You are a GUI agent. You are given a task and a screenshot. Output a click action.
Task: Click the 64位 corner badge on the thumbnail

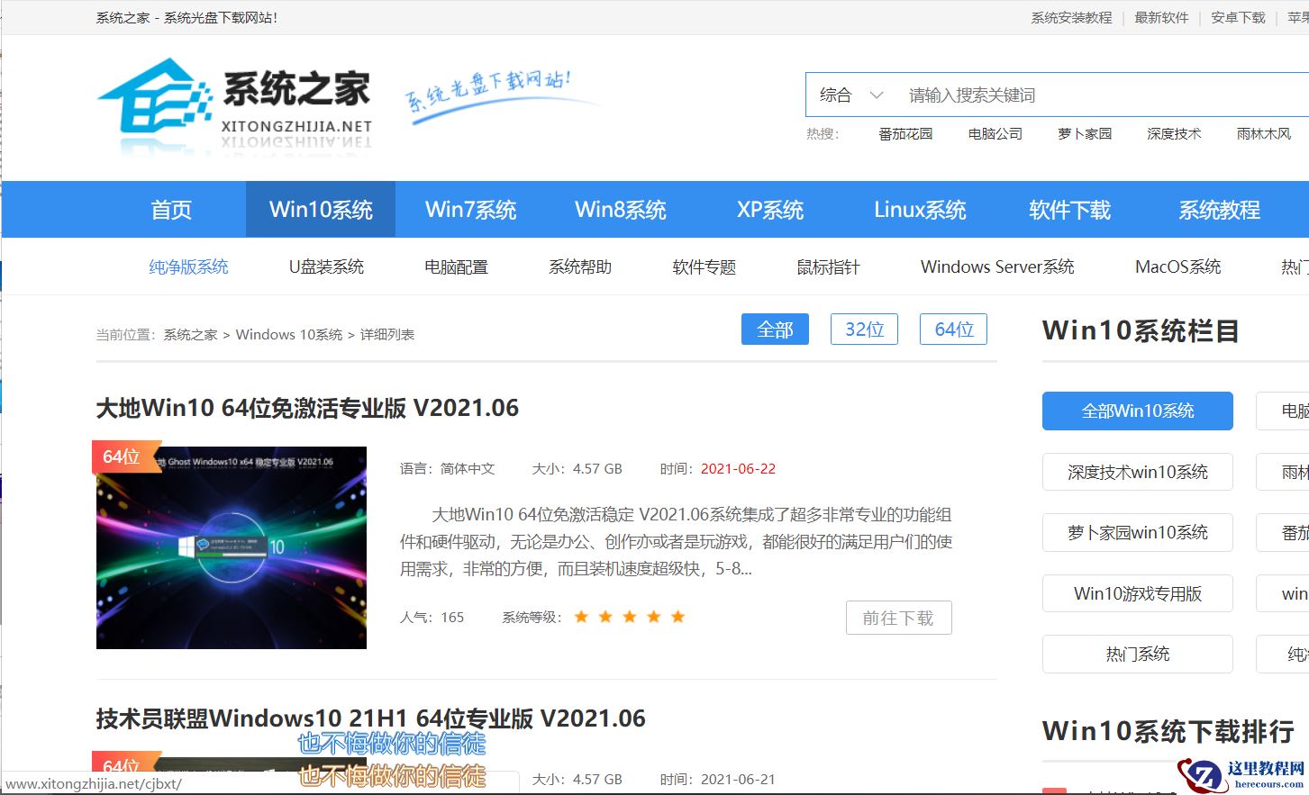point(121,456)
